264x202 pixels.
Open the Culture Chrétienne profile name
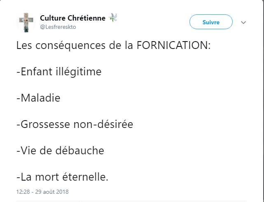click(x=73, y=18)
